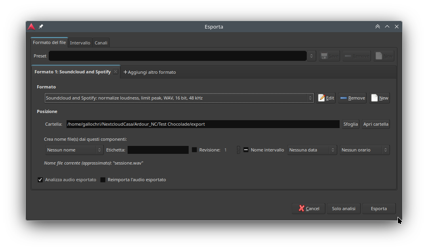Click Edit format pencil button
Viewport: 428px width, 251px height.
(x=326, y=98)
